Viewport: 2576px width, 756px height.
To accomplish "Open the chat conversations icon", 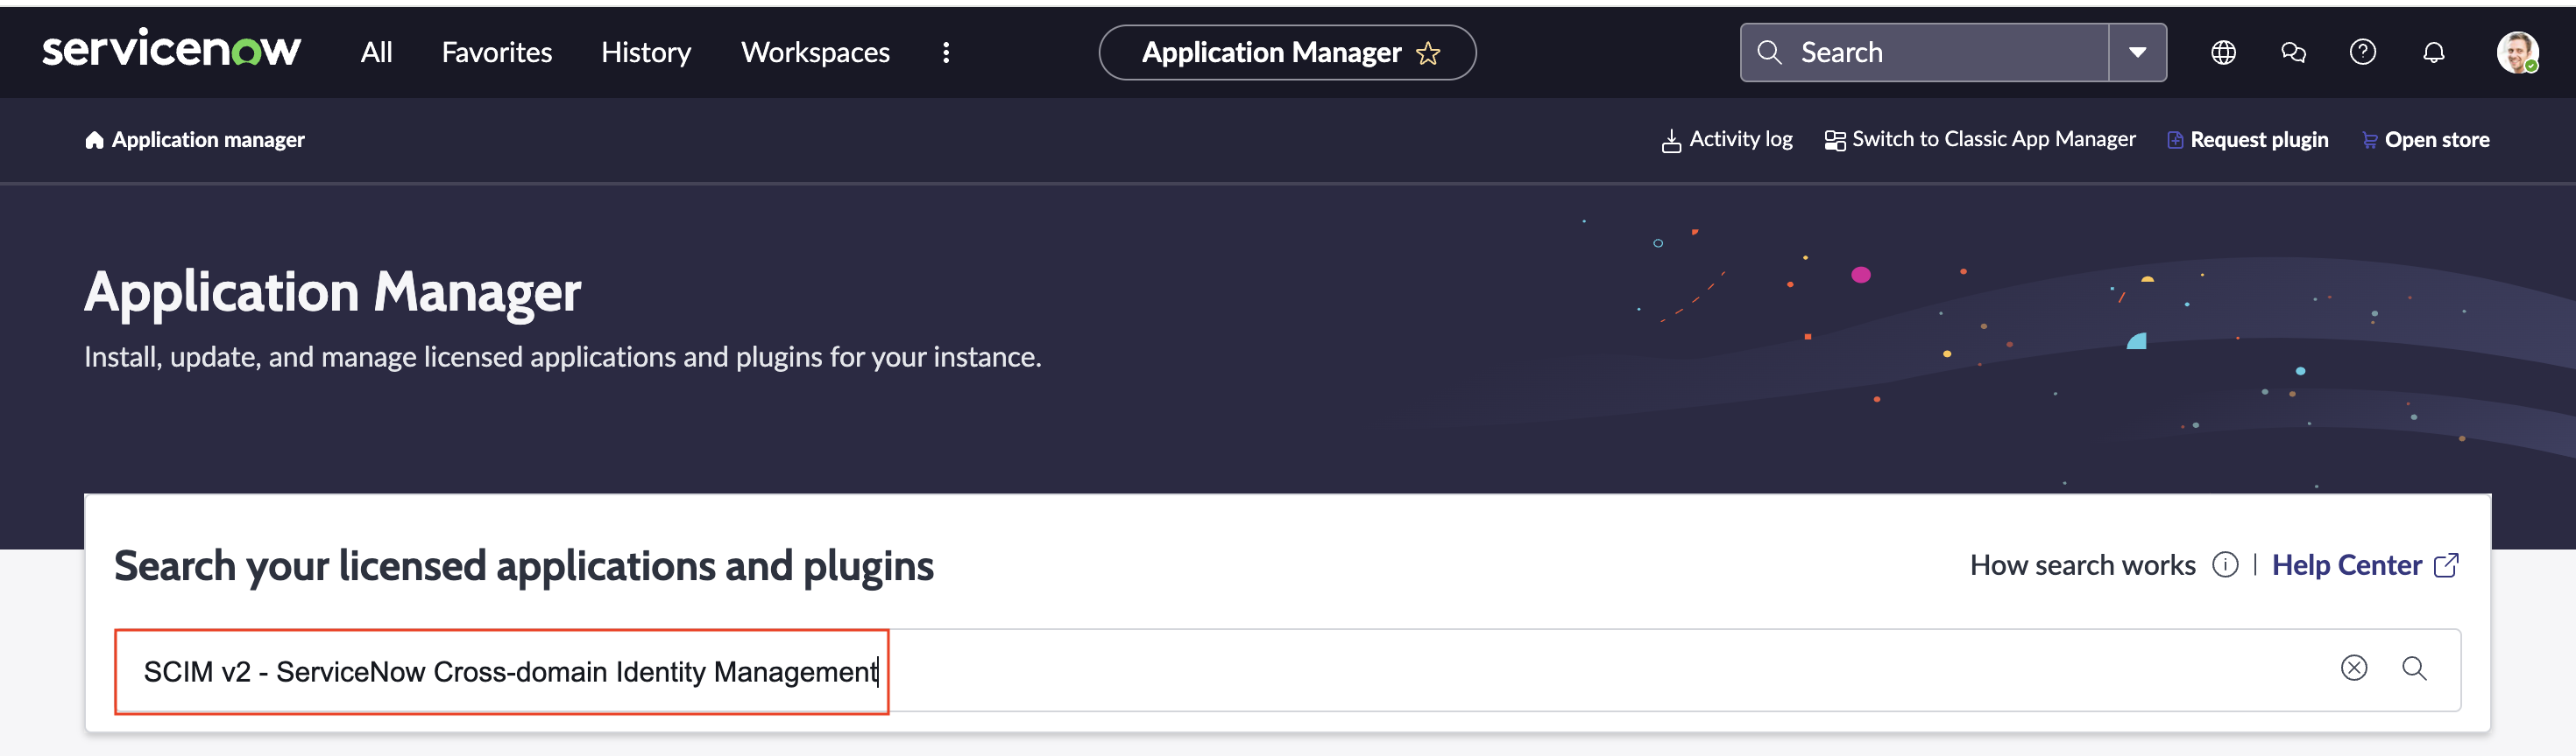I will click(x=2293, y=52).
